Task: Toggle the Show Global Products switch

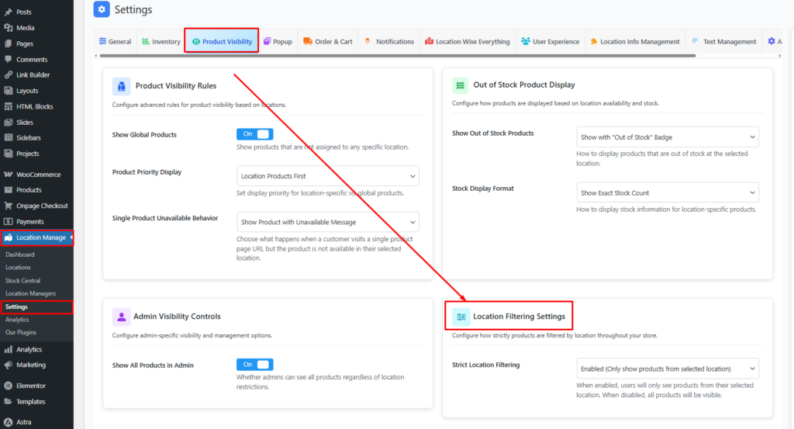Action: point(254,134)
